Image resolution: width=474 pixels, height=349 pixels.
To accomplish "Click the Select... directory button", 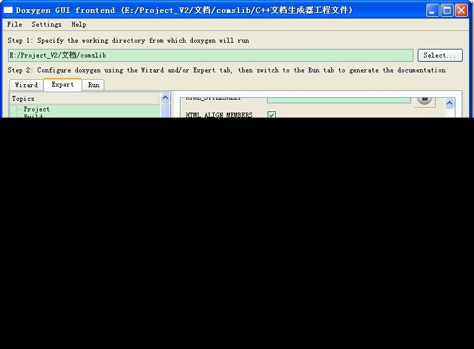I will pyautogui.click(x=440, y=56).
